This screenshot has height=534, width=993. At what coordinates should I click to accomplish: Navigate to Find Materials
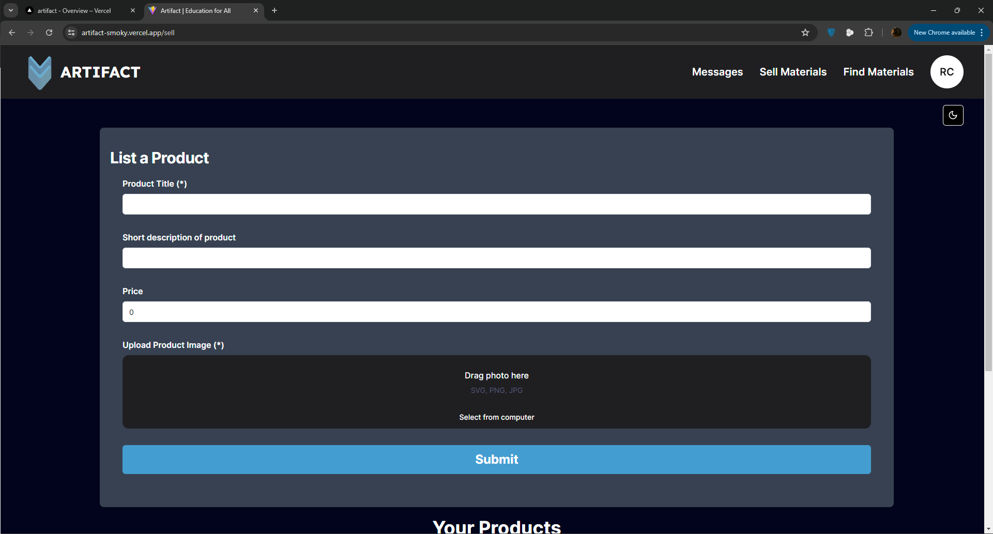coord(878,72)
